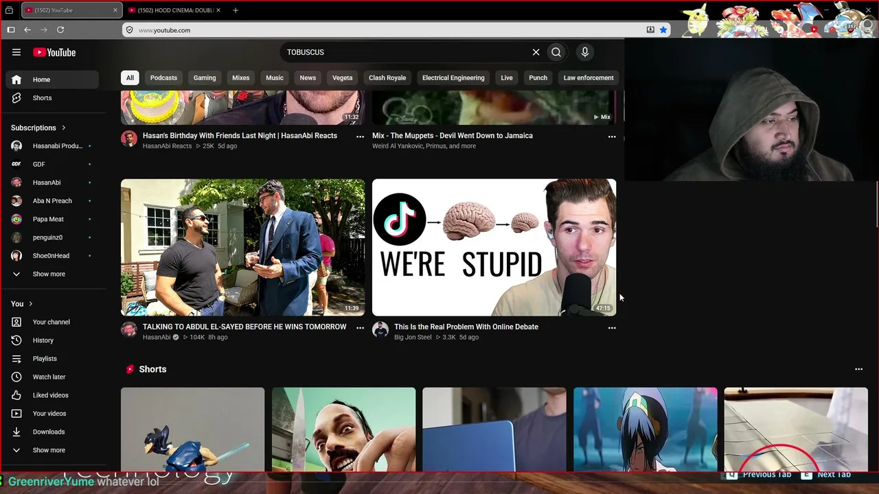Select the Music filter chip
The image size is (879, 494).
[275, 78]
